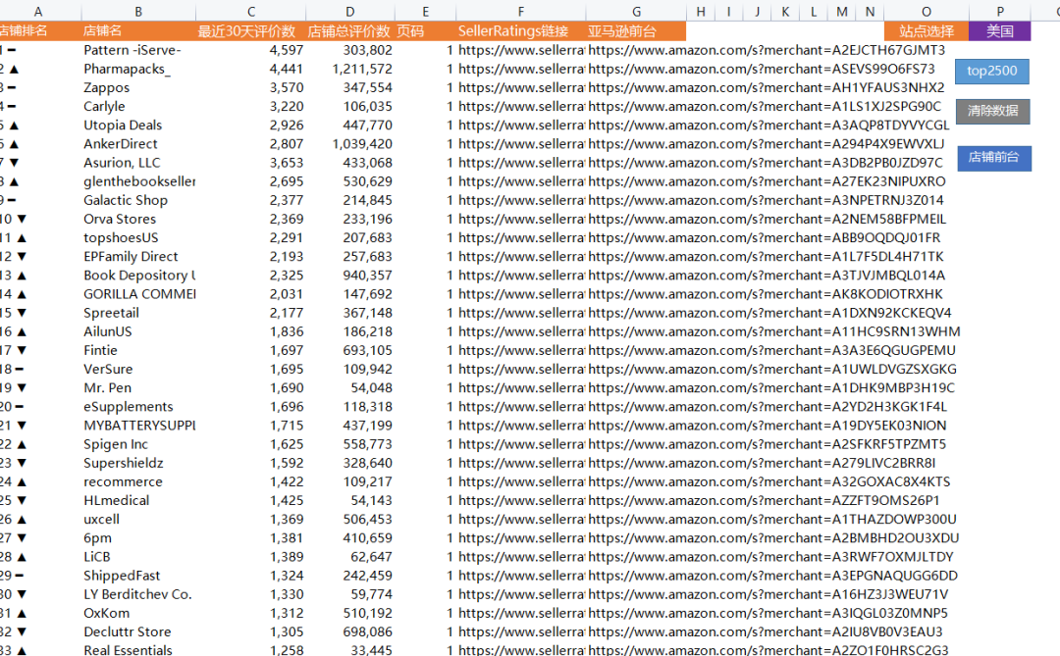The image size is (1060, 656).
Task: Click the total review count 1,211,572
Action: click(361, 69)
